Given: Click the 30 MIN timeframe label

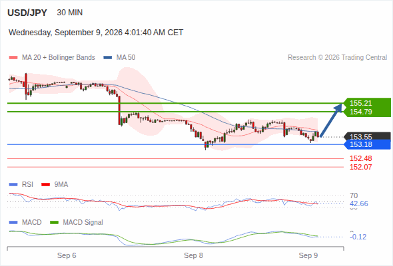Looking at the screenshot, I should [x=70, y=13].
